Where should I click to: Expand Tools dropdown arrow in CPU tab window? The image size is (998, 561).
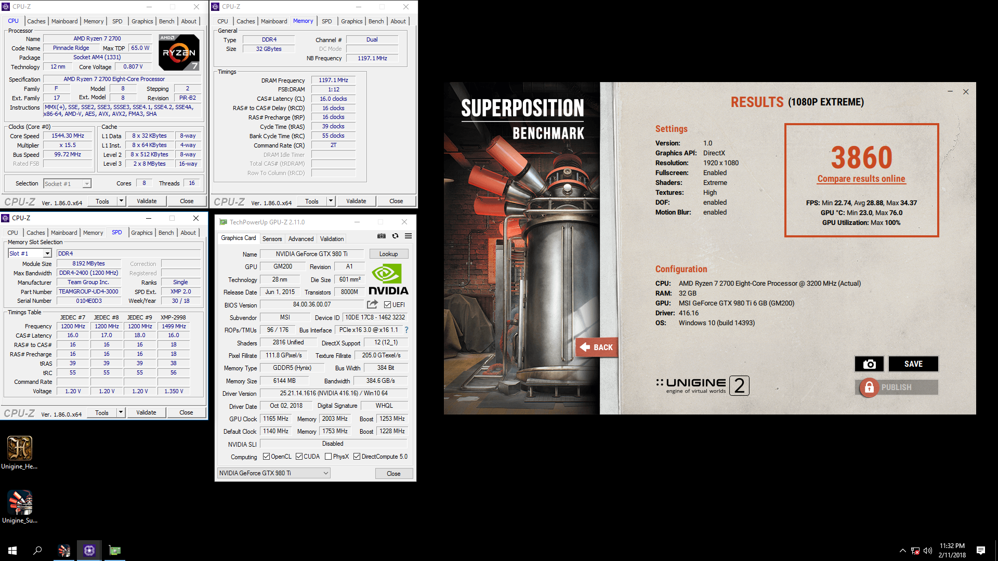pos(121,201)
